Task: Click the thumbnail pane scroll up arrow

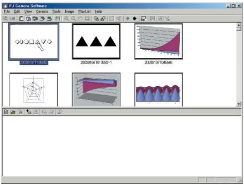Action: 239,25
